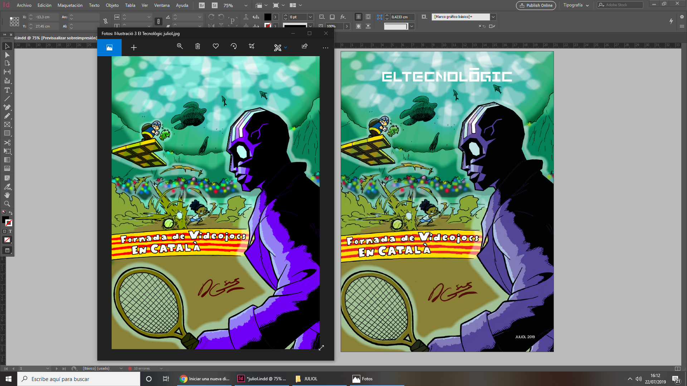
Task: Select the Pencil tool
Action: point(7,116)
